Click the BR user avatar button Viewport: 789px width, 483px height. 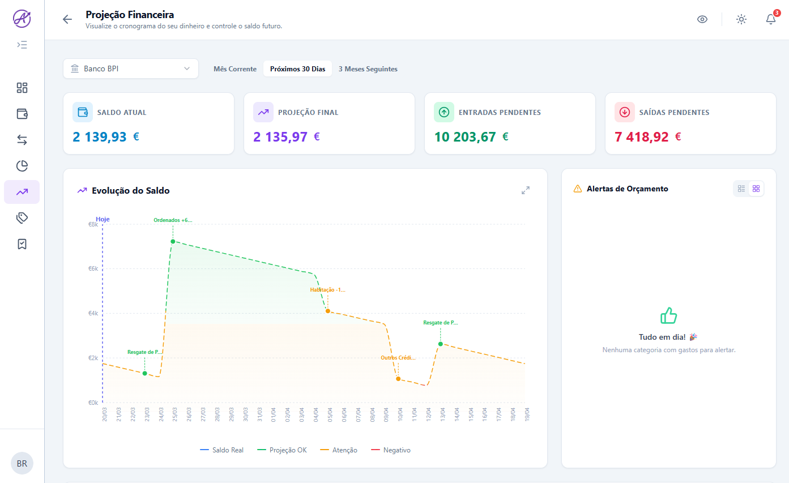tap(22, 463)
